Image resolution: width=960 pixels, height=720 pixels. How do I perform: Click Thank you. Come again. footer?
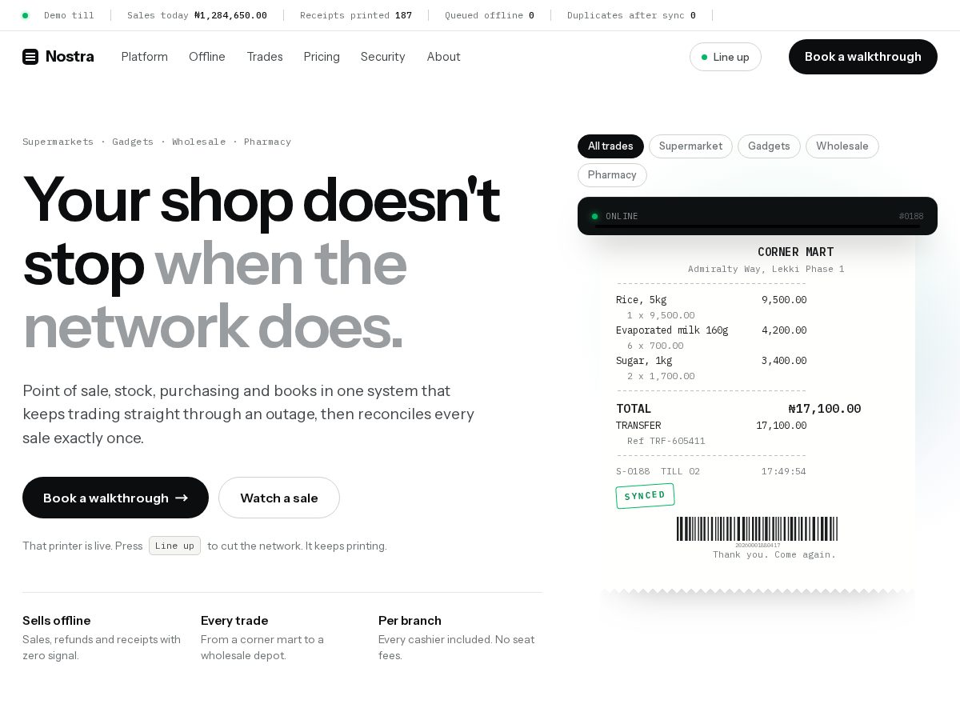(774, 554)
